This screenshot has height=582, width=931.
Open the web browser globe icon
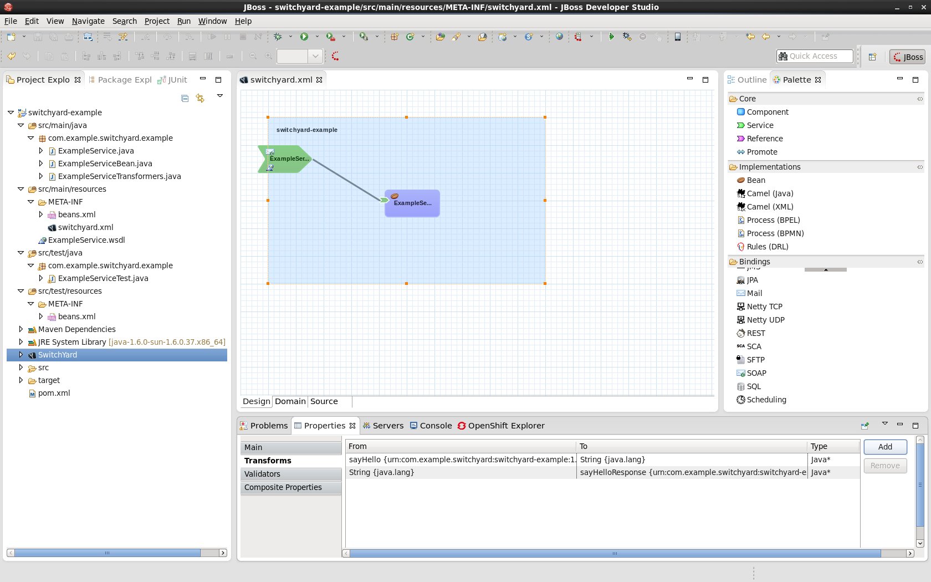point(560,37)
